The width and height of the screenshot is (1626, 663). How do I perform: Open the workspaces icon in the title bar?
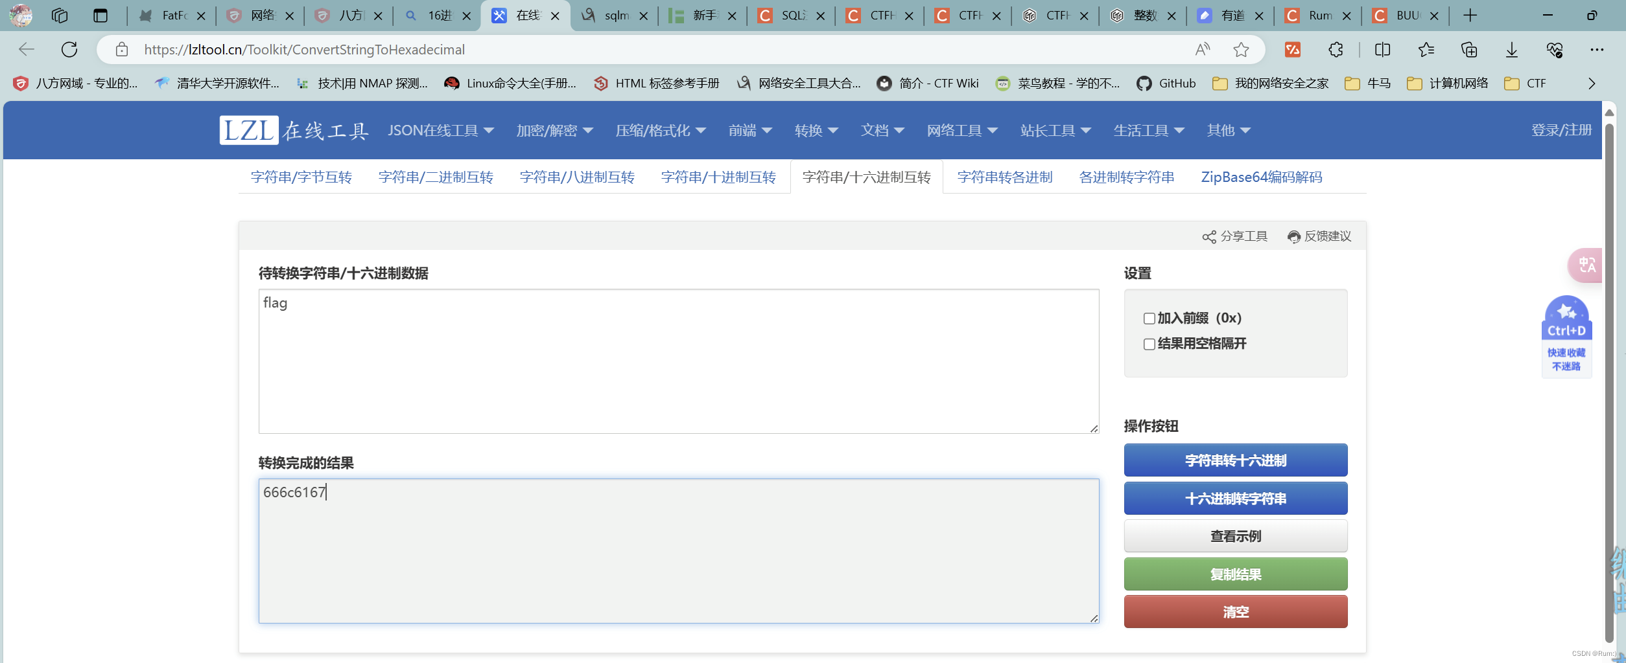coord(60,16)
